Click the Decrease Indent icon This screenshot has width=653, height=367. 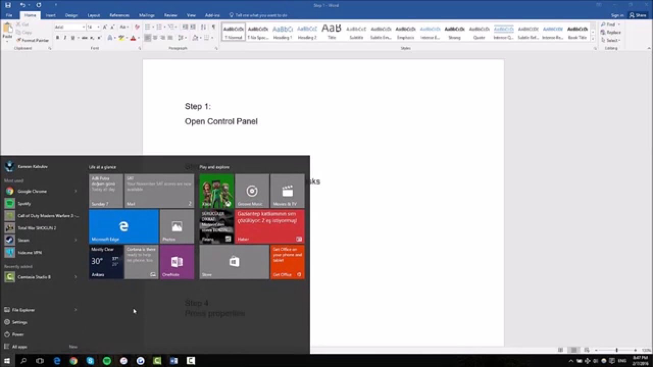(185, 27)
